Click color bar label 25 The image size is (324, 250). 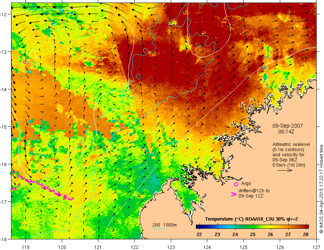253,234
